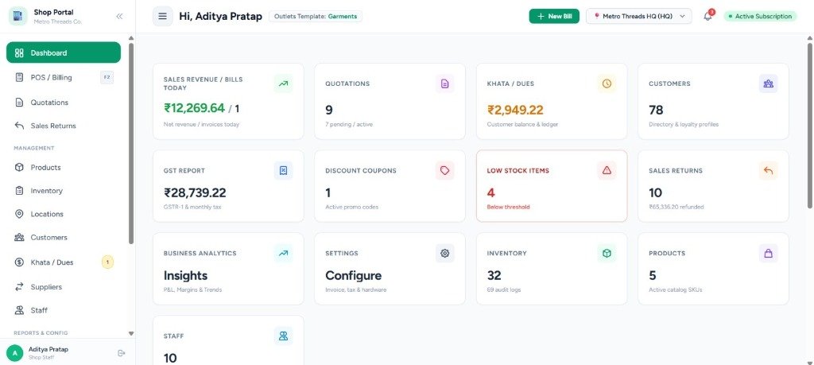This screenshot has height=365, width=814.
Task: Open POS / Billing in sidebar
Action: [64, 77]
